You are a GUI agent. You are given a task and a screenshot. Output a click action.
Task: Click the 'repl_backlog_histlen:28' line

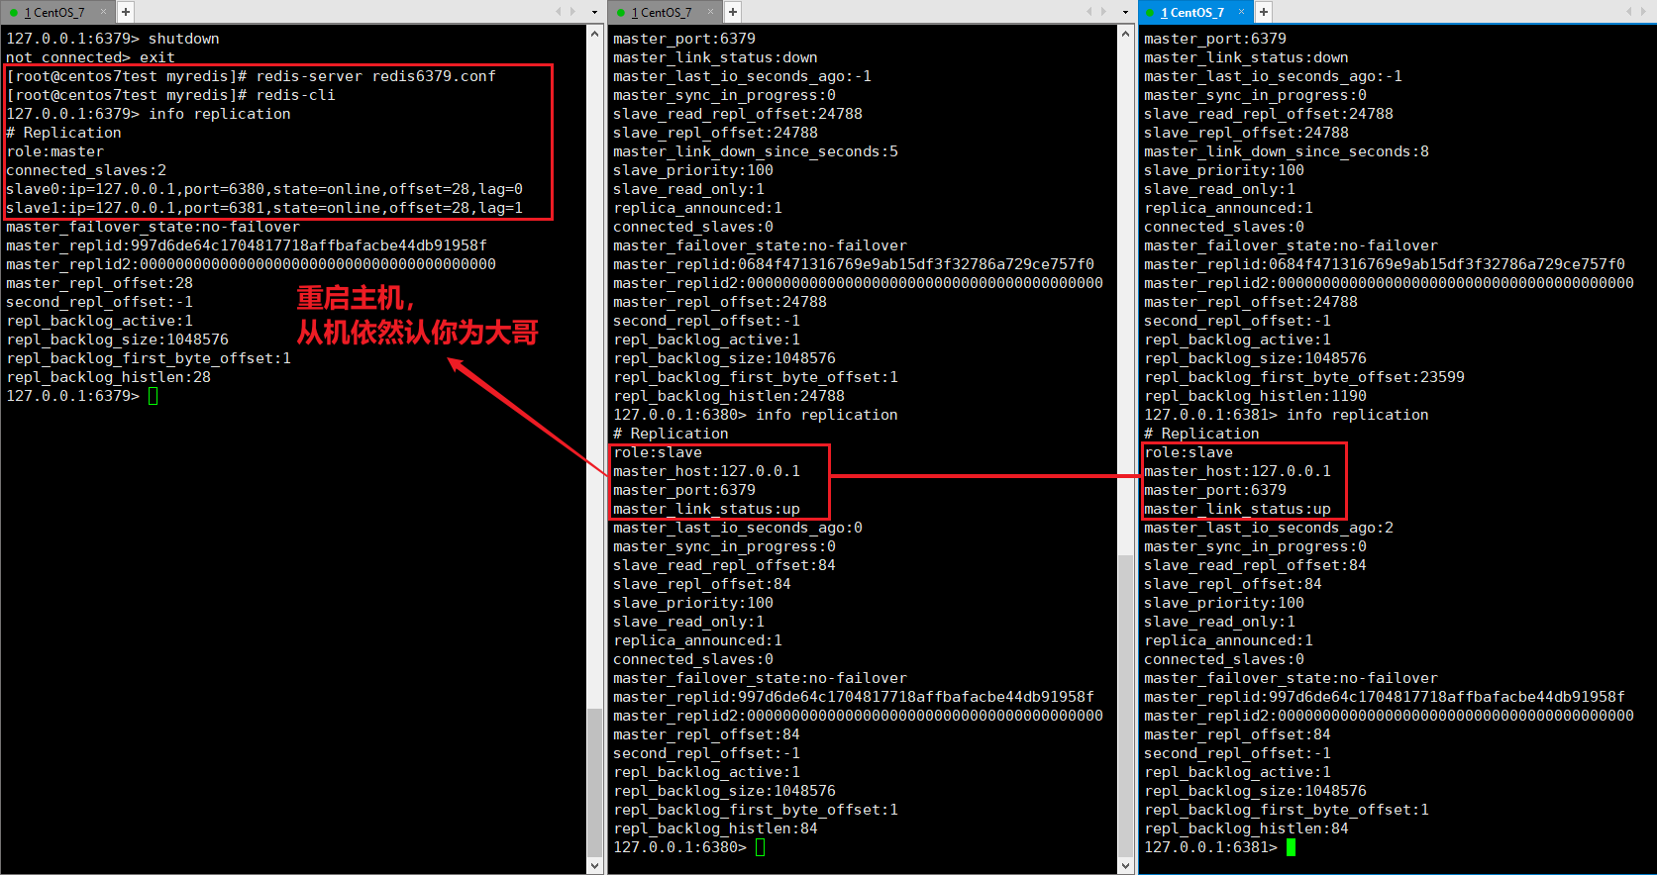pyautogui.click(x=108, y=377)
